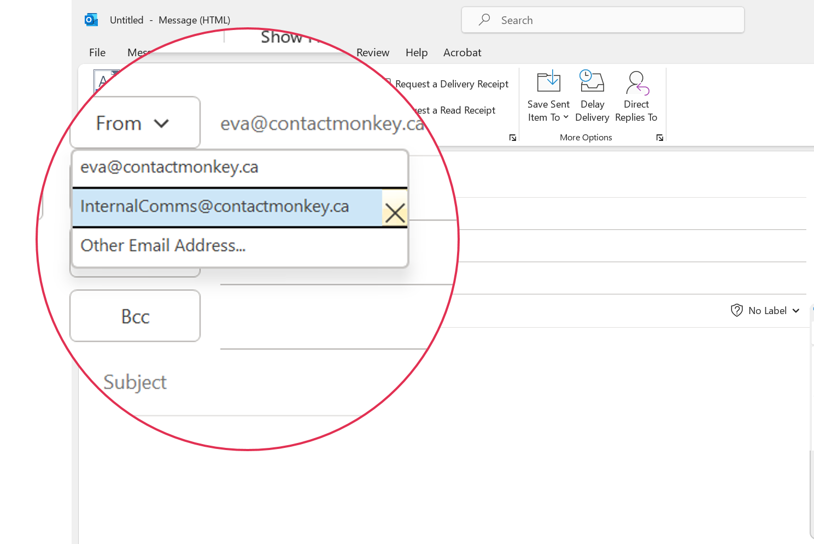
Task: Choose Other Email Address... option
Action: [x=240, y=246]
